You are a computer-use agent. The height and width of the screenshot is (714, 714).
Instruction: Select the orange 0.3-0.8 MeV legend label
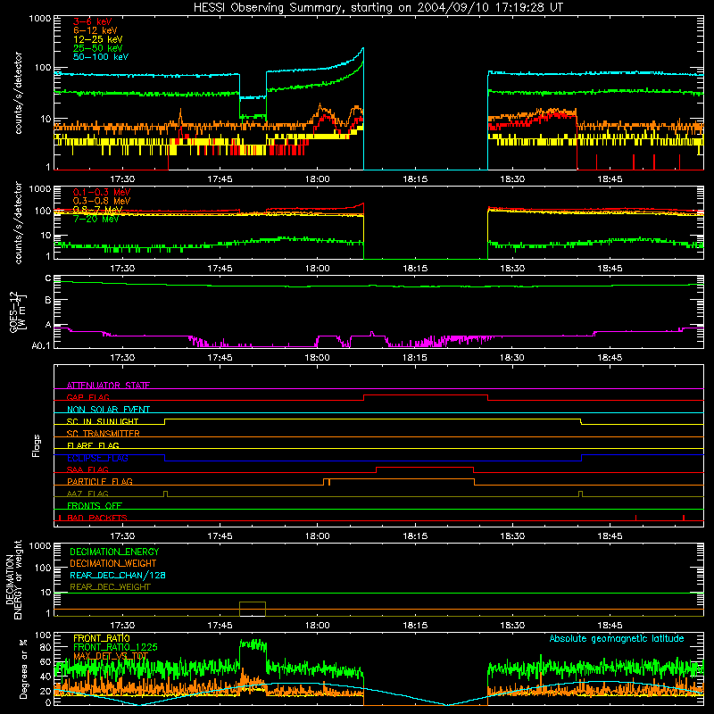pos(102,201)
